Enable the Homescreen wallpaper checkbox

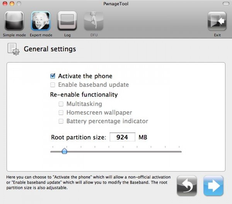pyautogui.click(x=61, y=113)
